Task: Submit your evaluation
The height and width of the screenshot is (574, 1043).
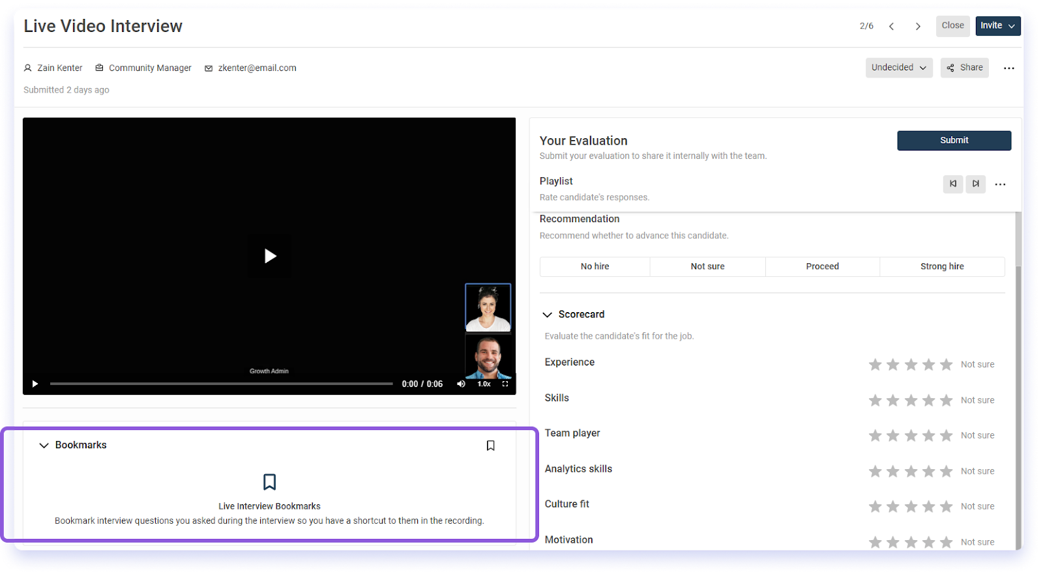Action: pos(954,140)
